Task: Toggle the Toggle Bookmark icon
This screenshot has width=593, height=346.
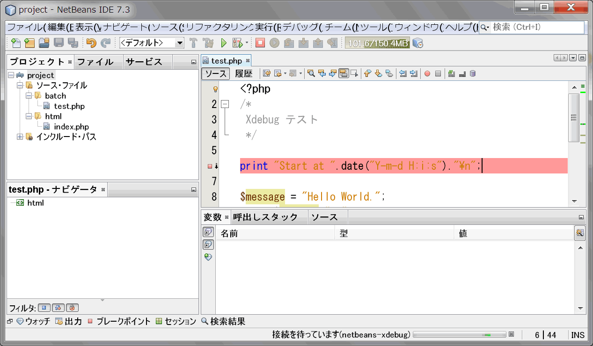Action: coord(389,73)
